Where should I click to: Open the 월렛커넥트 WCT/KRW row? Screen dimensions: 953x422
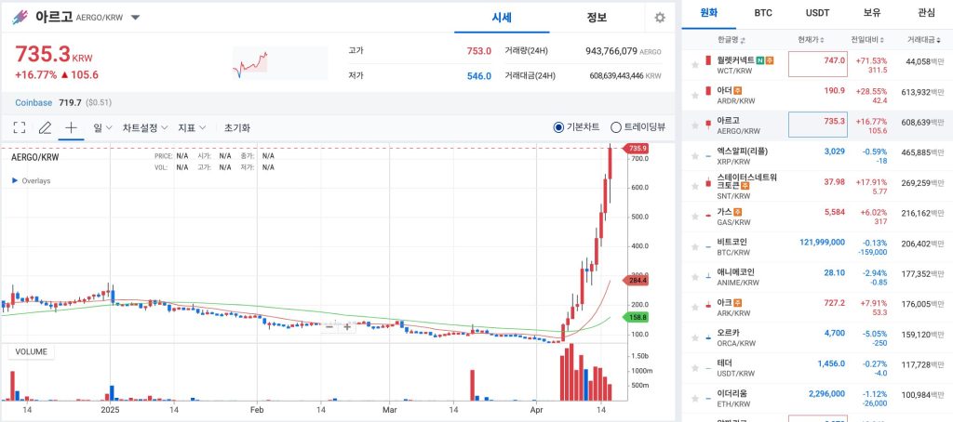pos(817,65)
